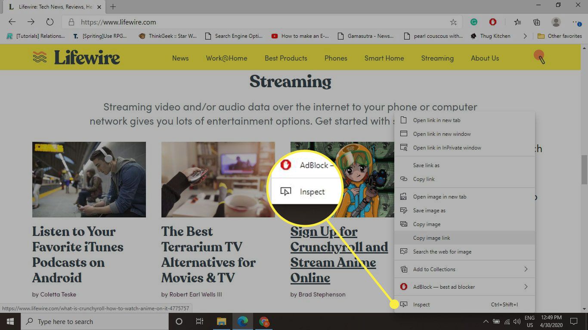Open the Smart Home navigation item
The height and width of the screenshot is (330, 588).
click(x=384, y=58)
